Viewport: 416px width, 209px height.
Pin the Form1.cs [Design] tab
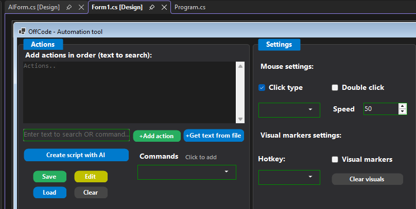[x=152, y=7]
